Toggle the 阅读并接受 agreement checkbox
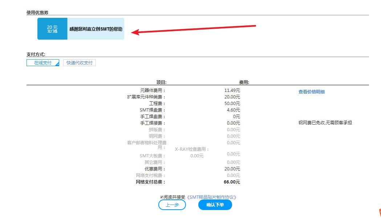381x218 pixels. pyautogui.click(x=162, y=197)
